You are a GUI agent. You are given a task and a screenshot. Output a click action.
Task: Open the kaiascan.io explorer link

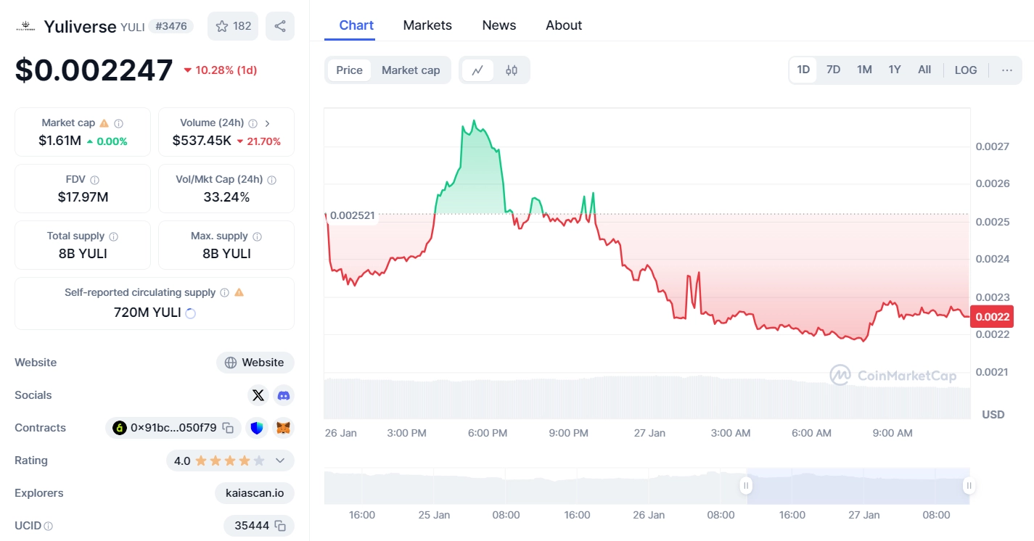pos(255,493)
